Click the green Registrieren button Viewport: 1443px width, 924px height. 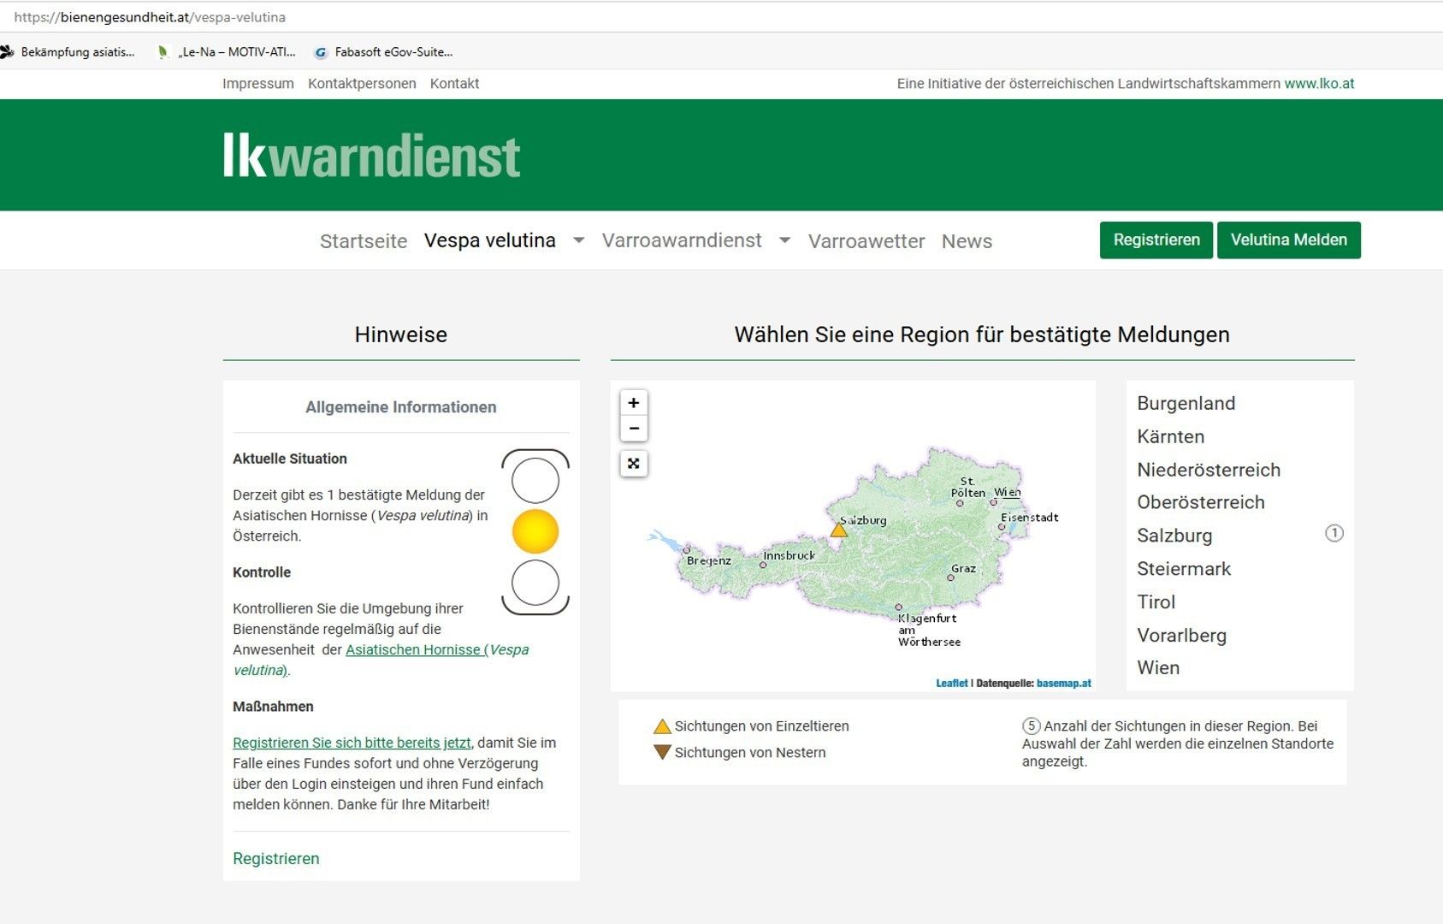coord(1156,240)
